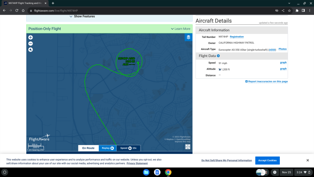Click Do Not Sell/Share My Personal Information
The height and width of the screenshot is (177, 314).
226,160
